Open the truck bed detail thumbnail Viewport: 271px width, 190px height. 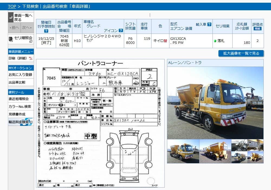pos(256,145)
